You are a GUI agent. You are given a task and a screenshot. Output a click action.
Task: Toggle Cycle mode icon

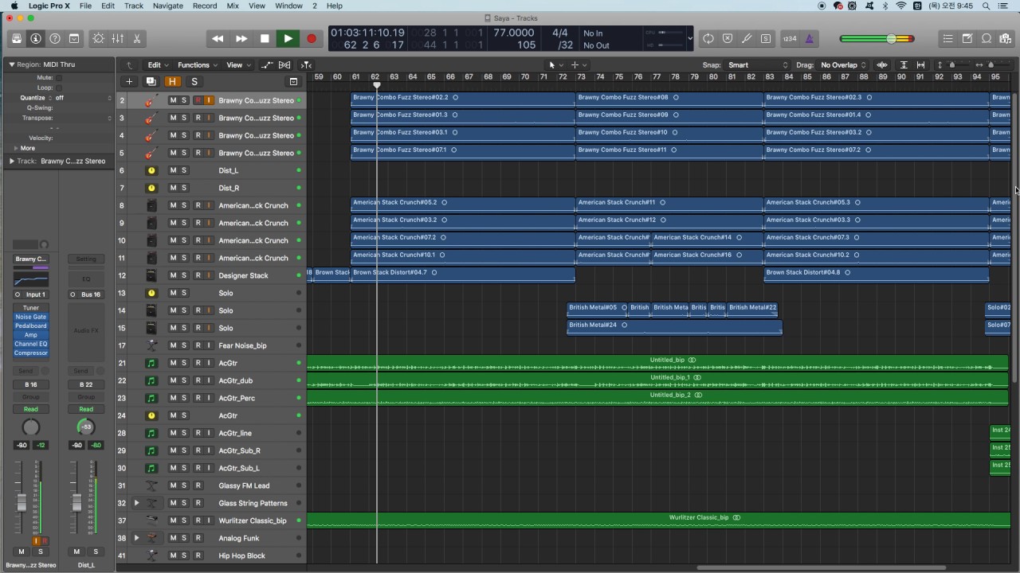708,38
